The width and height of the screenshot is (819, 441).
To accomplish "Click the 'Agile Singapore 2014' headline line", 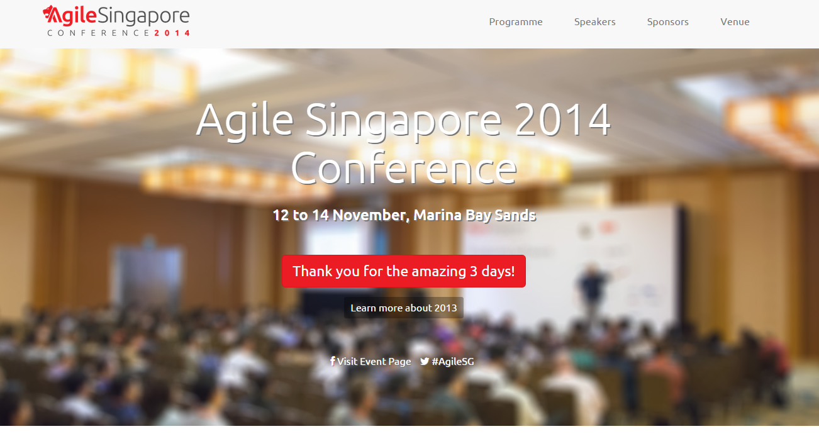I will 403,120.
